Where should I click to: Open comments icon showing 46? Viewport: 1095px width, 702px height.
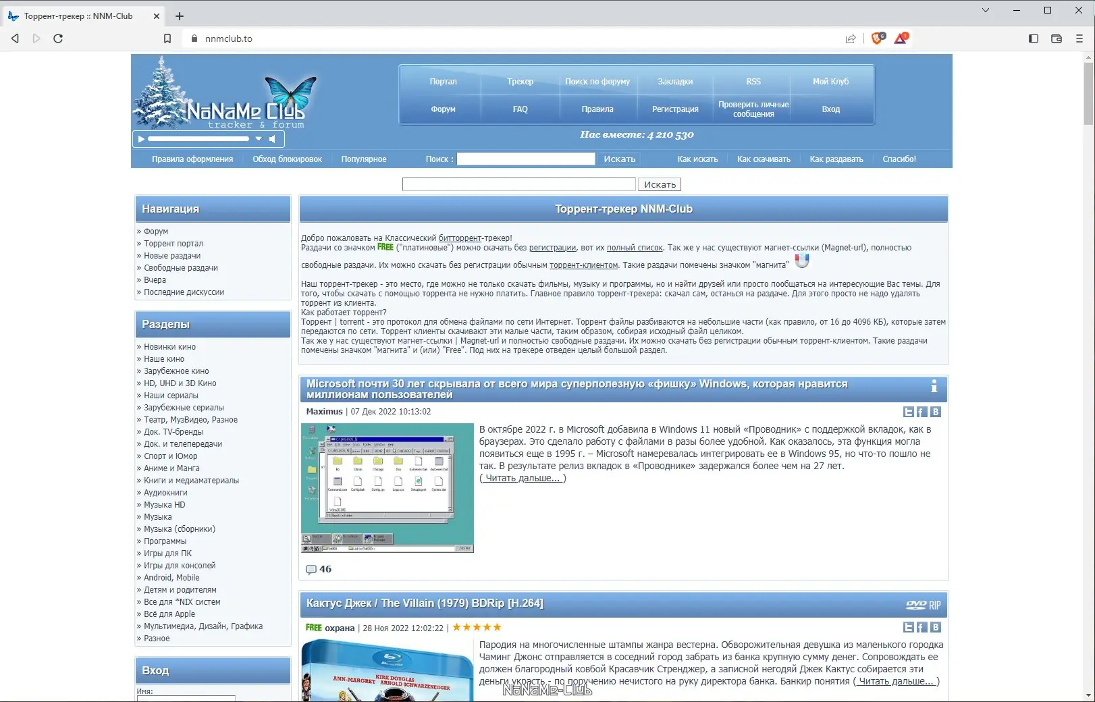[311, 570]
